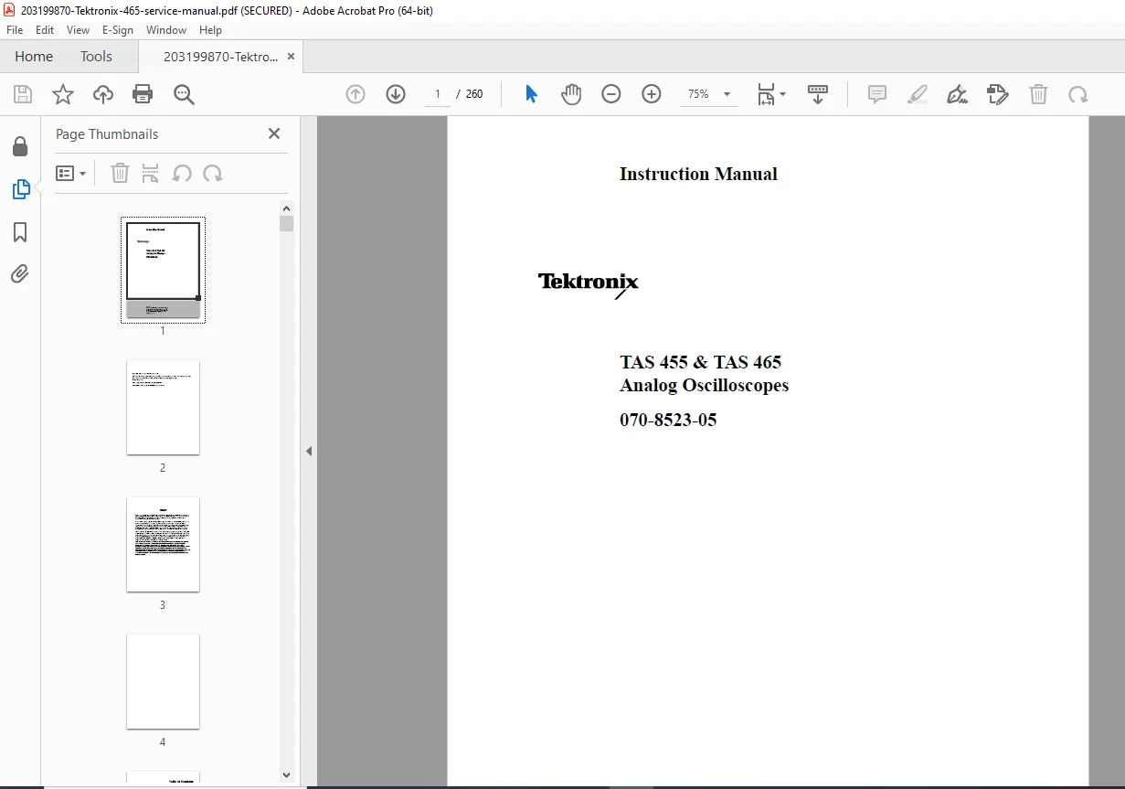Toggle the Page Thumbnails sidebar icon

[x=20, y=189]
